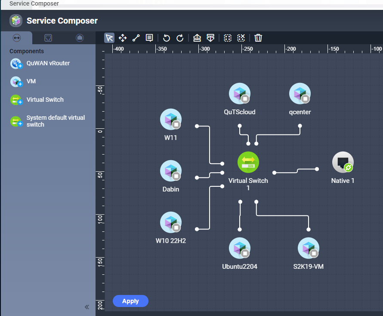Click the send to back icon
The height and width of the screenshot is (316, 383).
(x=210, y=38)
